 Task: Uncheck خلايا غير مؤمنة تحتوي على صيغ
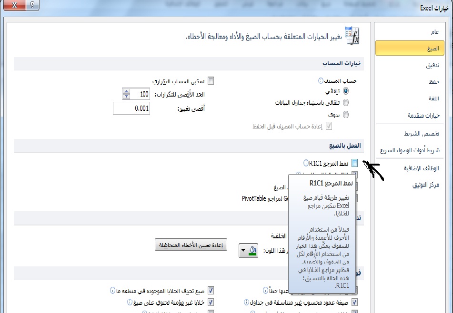pyautogui.click(x=211, y=302)
